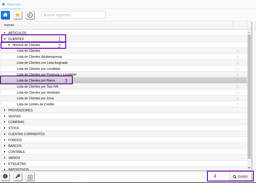
Task: Favorite star for Lista de Clientes
Action: [238, 51]
